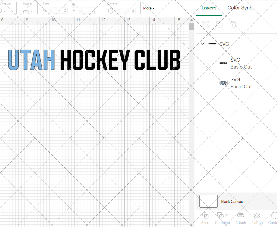Click the Slice tool icon

coord(205,215)
